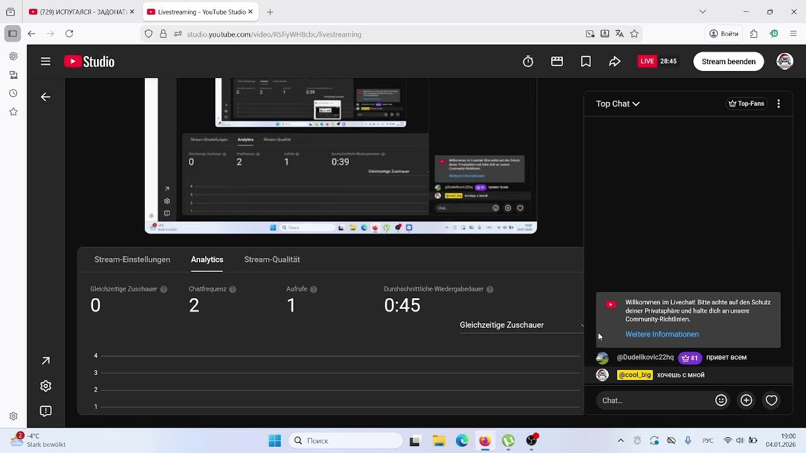Bookmark this page with the star icon
This screenshot has width=806, height=453.
(x=634, y=34)
